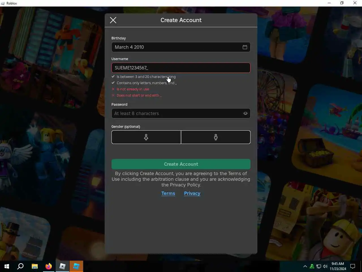Show hidden system tray icons
This screenshot has height=272, width=362.
305,266
